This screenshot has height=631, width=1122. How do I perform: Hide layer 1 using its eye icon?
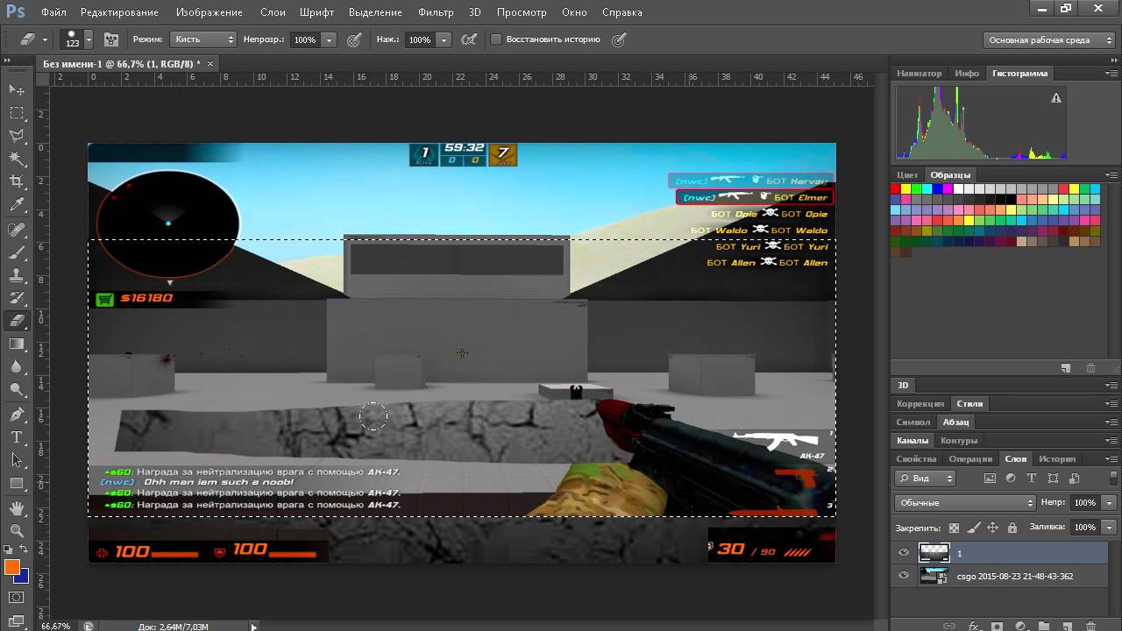[x=904, y=553]
